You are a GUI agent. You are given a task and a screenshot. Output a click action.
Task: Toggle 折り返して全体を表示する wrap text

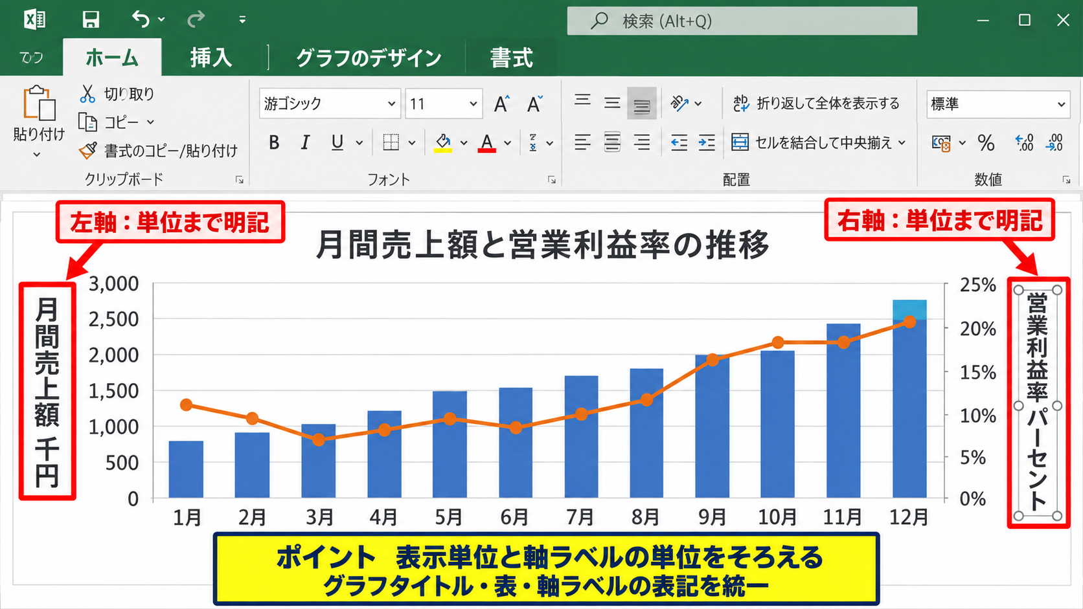816,104
